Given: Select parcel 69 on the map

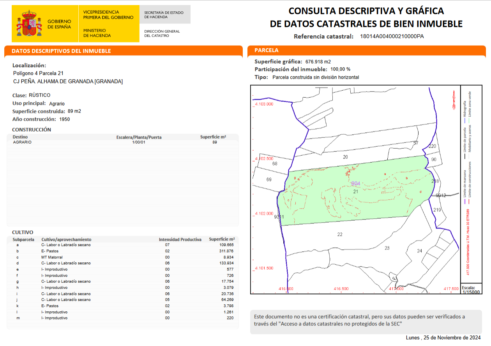Looking at the screenshot, I should point(269,179).
